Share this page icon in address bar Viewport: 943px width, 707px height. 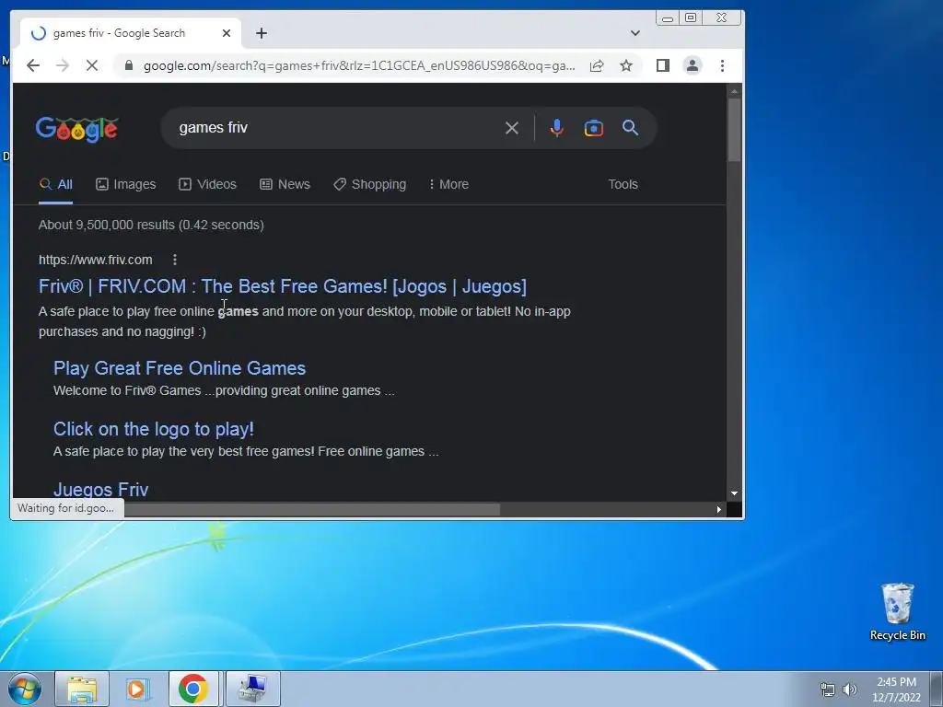[597, 65]
